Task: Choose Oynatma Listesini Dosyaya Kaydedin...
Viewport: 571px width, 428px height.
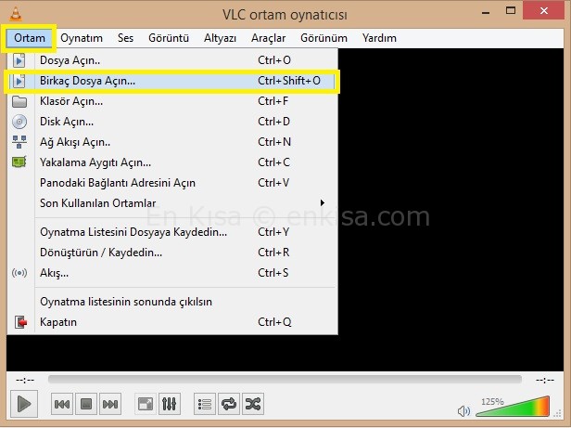Action: [x=171, y=232]
